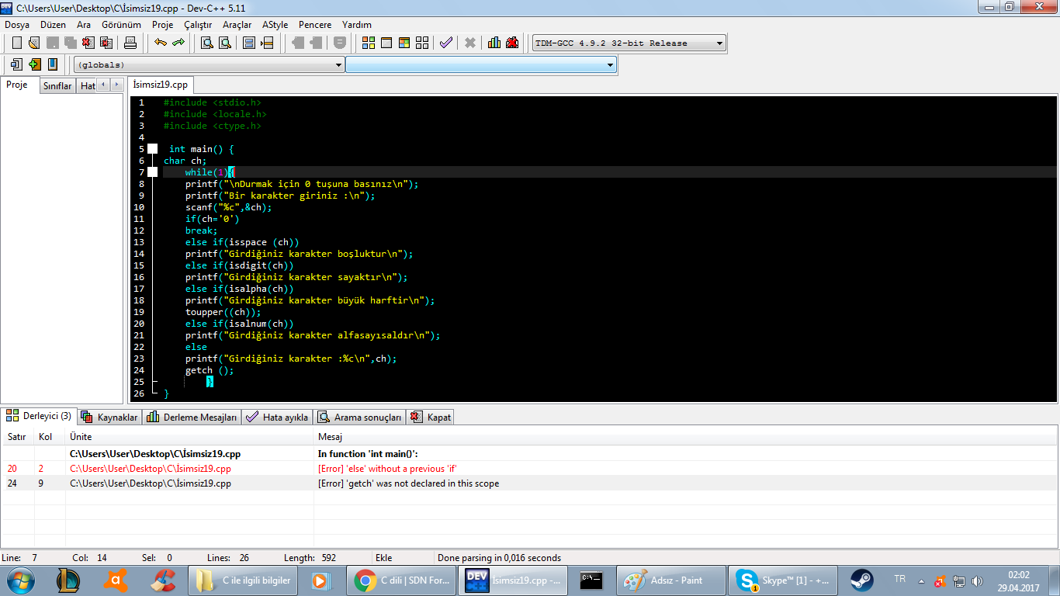
Task: Open Replace with the second magnifier icon
Action: tap(224, 43)
